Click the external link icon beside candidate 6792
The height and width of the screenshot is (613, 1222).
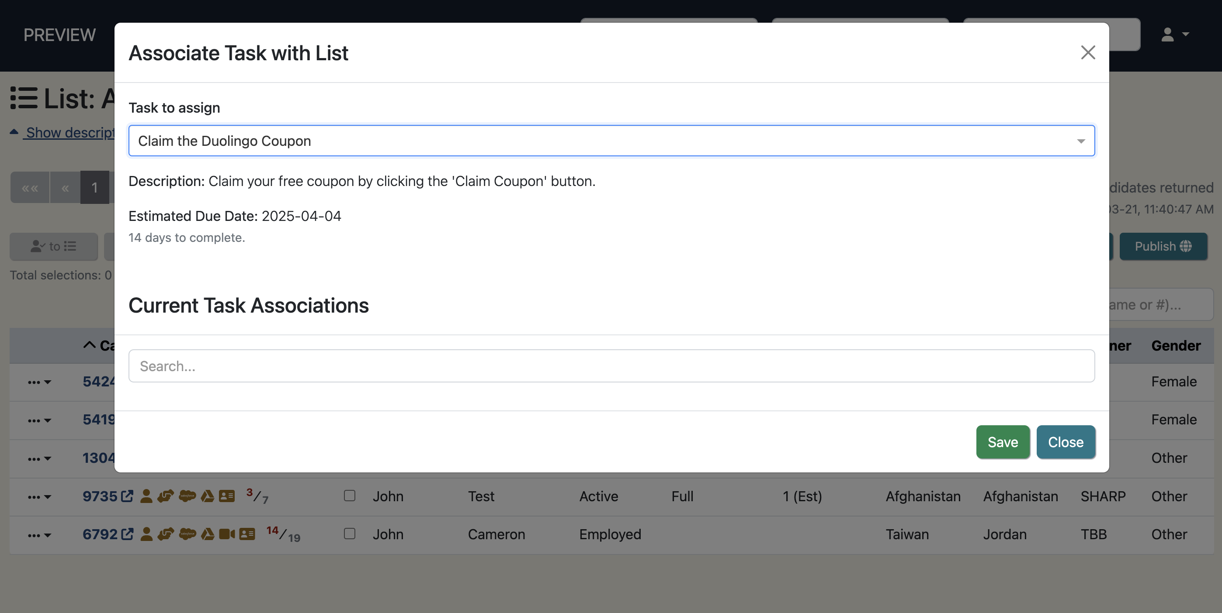(x=127, y=534)
